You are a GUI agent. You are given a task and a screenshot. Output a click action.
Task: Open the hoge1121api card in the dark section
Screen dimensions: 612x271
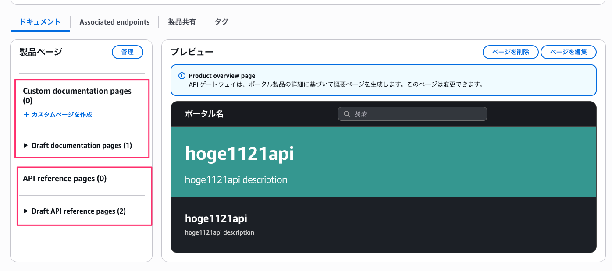click(x=216, y=218)
